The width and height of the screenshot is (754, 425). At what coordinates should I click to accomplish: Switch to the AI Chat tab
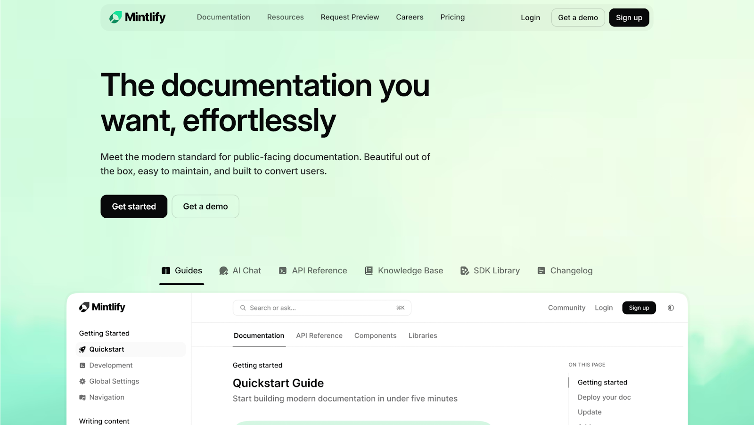(240, 271)
